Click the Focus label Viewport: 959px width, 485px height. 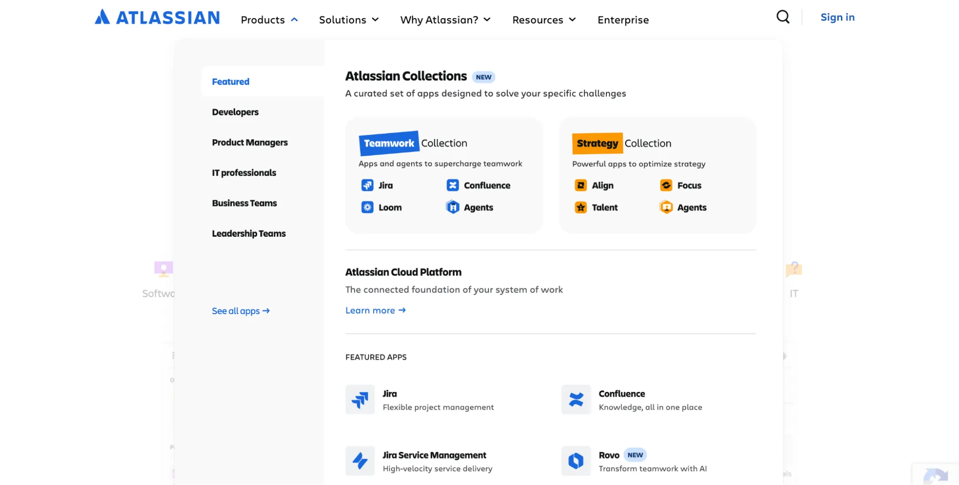[x=689, y=185]
